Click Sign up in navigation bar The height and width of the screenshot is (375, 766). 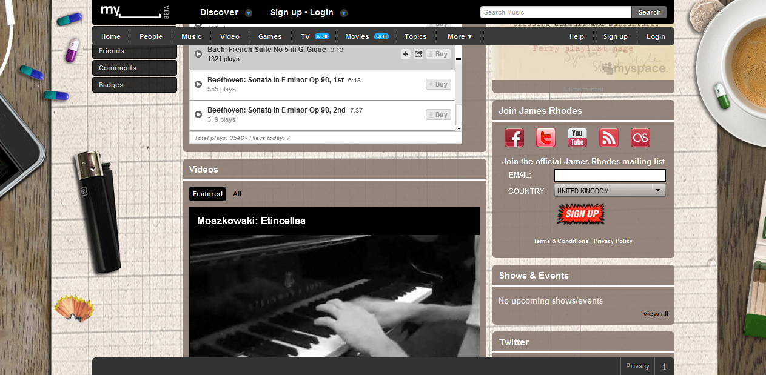click(616, 36)
